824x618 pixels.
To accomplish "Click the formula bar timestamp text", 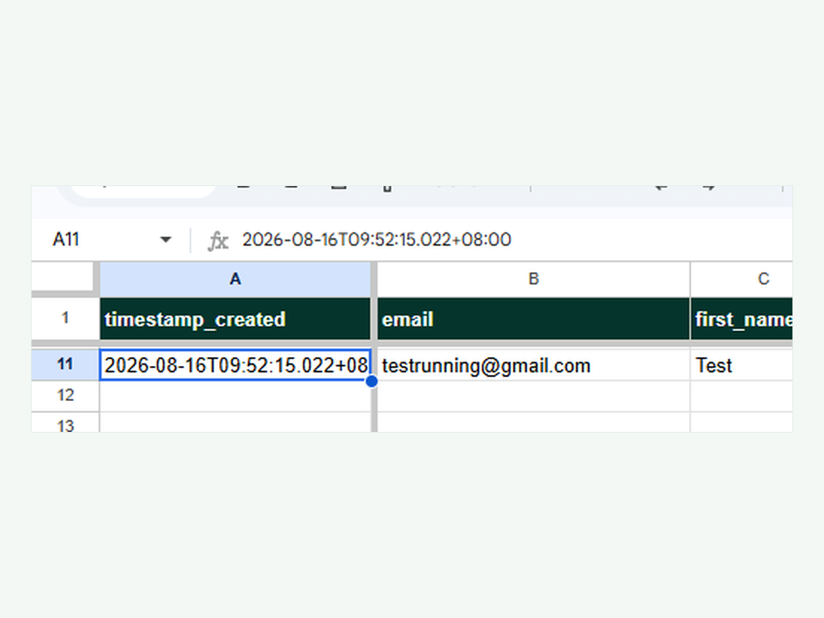I will point(376,240).
